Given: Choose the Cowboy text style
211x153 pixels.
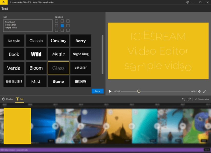Looking at the screenshot, I should (x=58, y=41).
